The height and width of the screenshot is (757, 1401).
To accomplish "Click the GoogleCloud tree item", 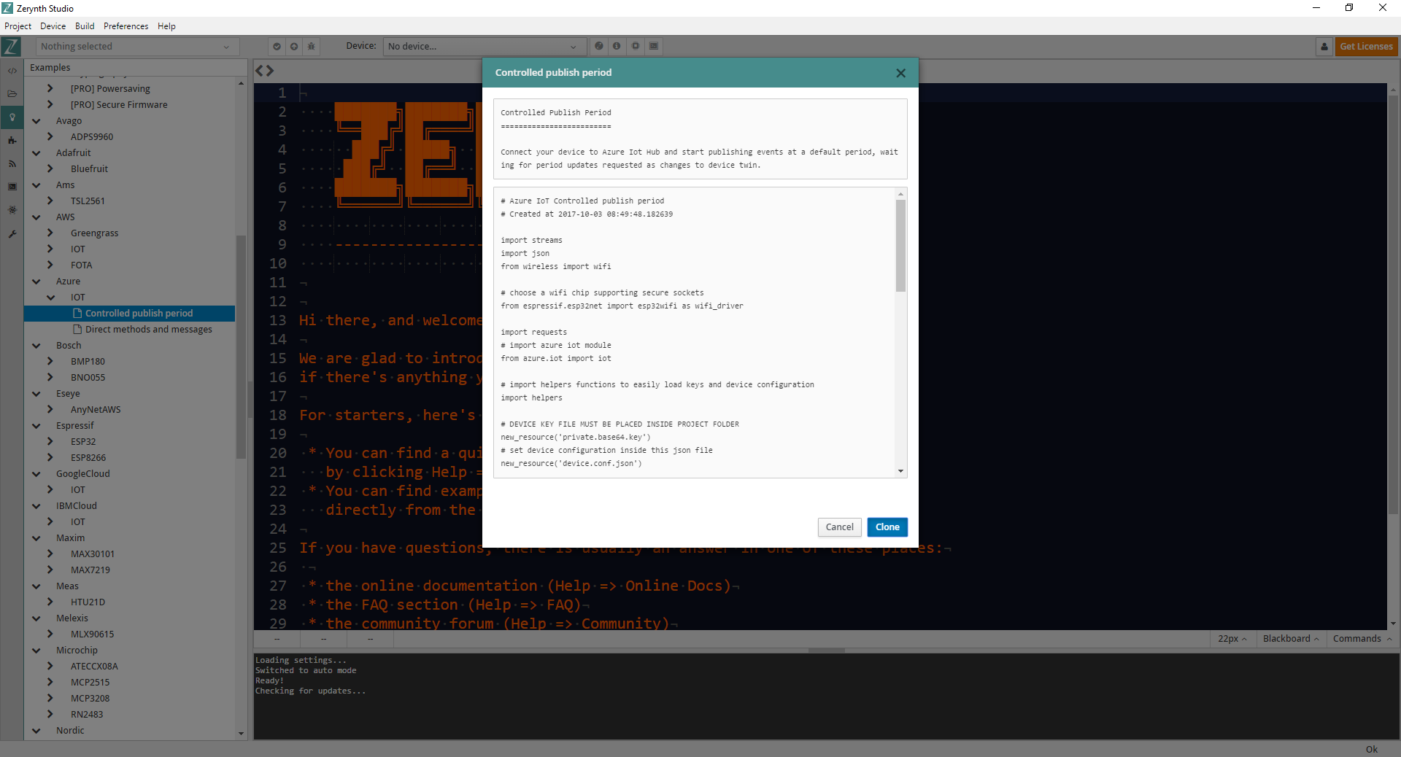I will point(82,474).
